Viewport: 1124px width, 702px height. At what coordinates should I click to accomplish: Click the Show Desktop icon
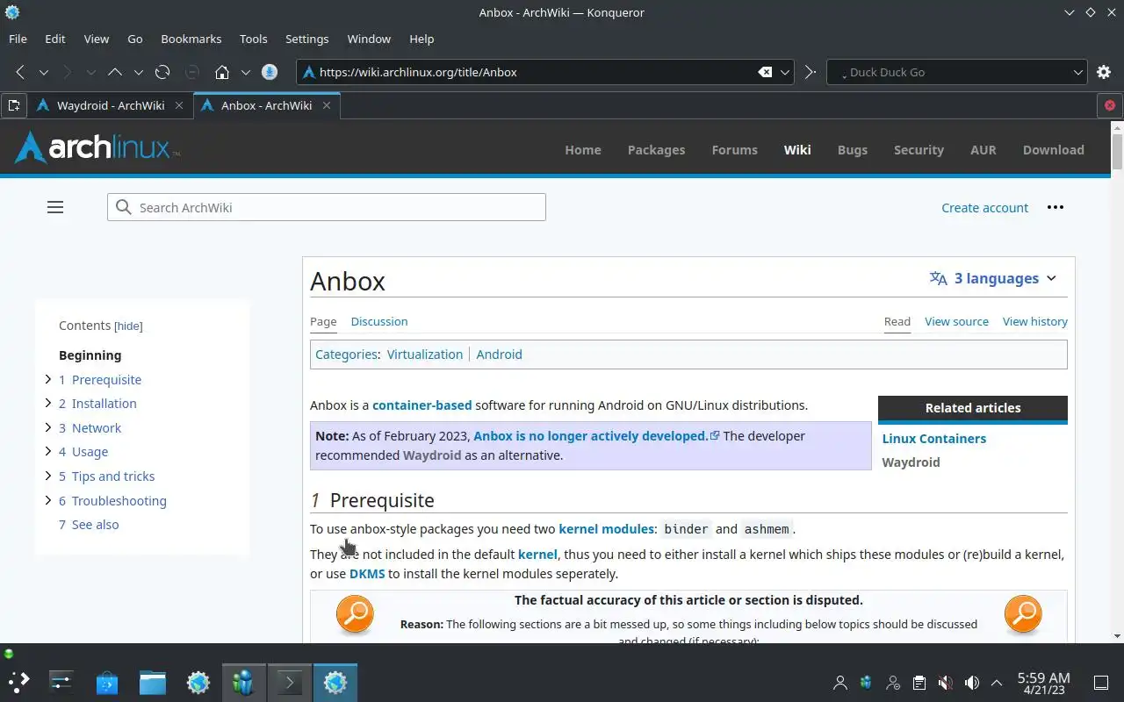[1101, 683]
